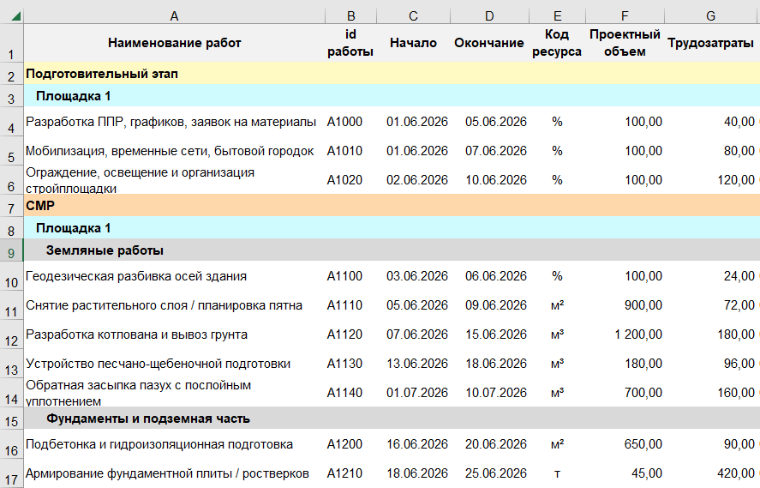Screen dimensions: 760x488
Task: Select row 9 header
Action: click(12, 250)
